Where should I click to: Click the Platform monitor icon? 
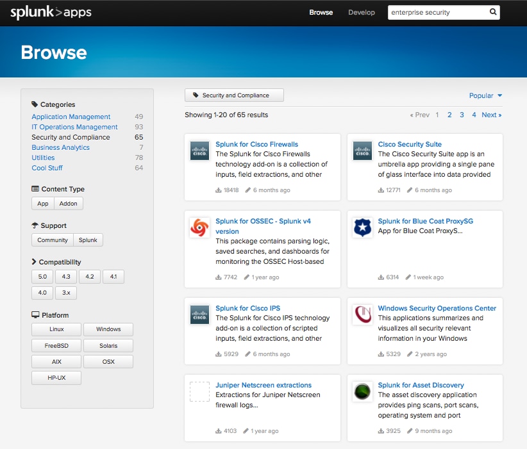click(35, 315)
